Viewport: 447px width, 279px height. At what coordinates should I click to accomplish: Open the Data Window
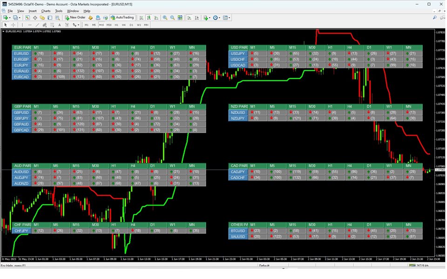35,18
